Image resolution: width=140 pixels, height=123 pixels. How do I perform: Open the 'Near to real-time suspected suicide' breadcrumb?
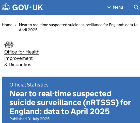78,25
